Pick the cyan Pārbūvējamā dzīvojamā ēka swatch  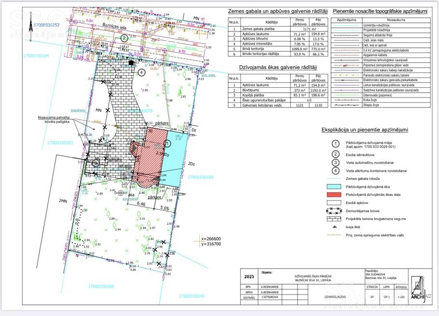click(334, 186)
